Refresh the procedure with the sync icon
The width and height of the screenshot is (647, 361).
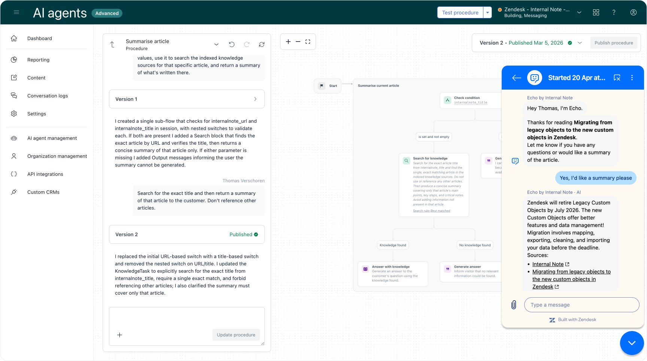tap(262, 45)
